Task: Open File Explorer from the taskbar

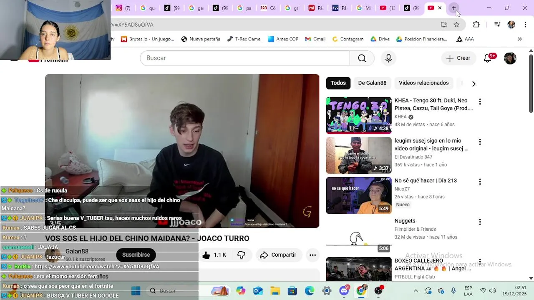Action: (x=275, y=291)
